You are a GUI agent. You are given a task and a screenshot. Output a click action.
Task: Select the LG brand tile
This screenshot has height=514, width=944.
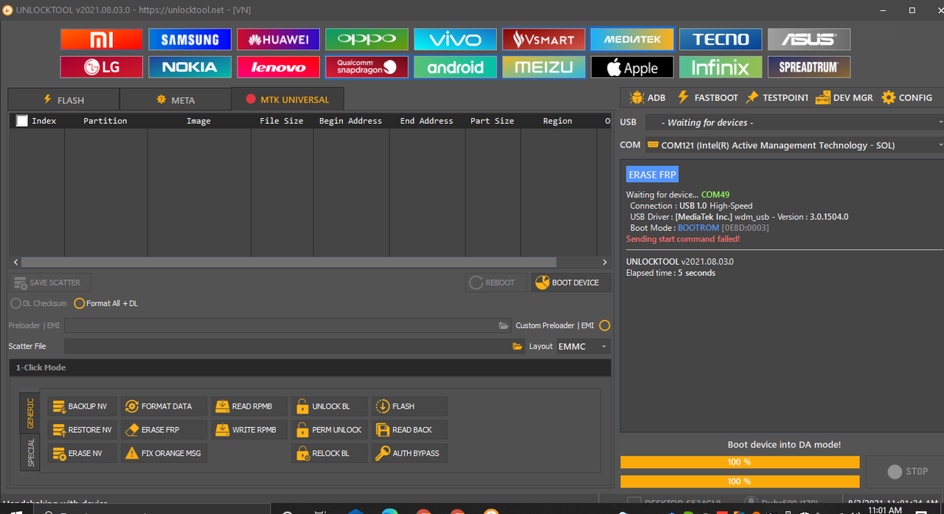[102, 67]
